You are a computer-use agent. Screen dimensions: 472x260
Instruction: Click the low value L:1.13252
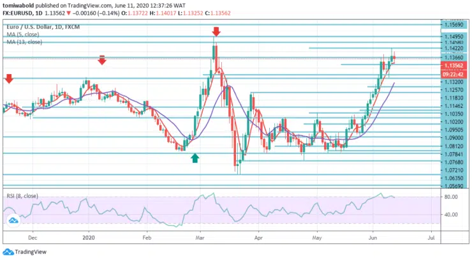coord(190,13)
